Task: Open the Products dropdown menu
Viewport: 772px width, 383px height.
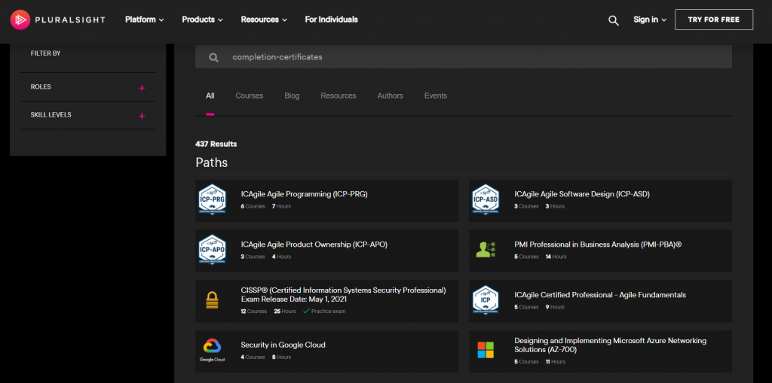Action: coord(202,20)
